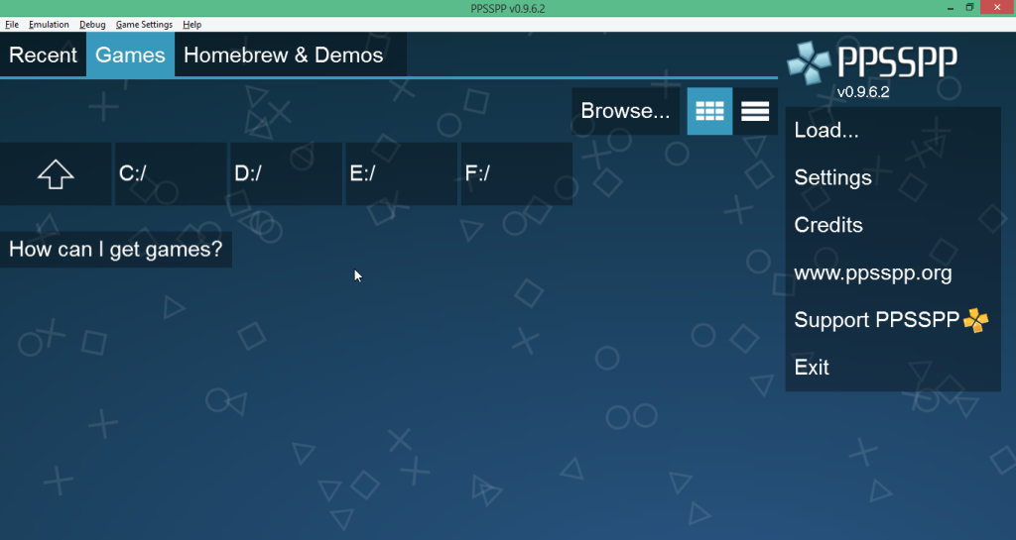
Task: Open Settings in the side menu
Action: (x=893, y=177)
